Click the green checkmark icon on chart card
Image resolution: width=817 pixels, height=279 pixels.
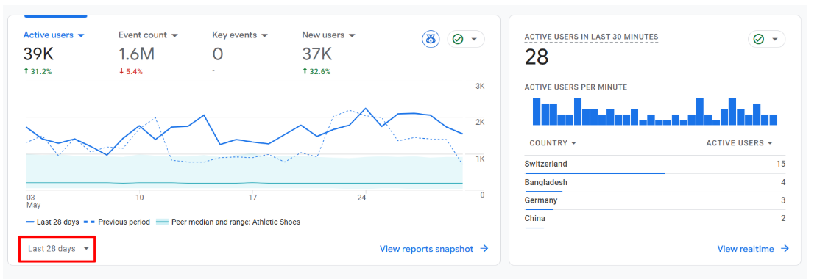pyautogui.click(x=458, y=40)
